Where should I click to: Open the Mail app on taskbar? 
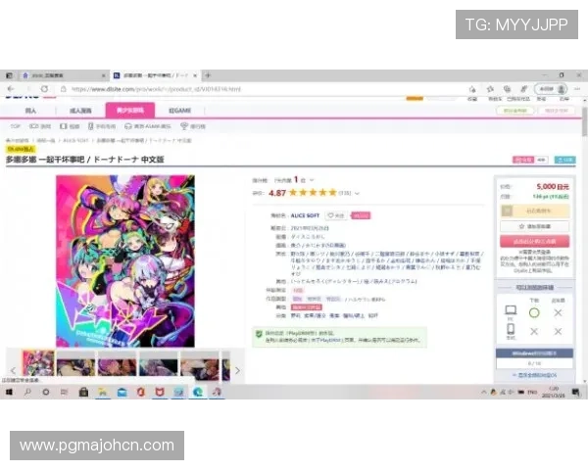(122, 392)
